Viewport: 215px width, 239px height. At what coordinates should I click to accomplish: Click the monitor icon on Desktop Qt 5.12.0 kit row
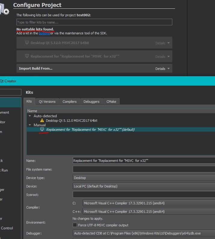27,42
